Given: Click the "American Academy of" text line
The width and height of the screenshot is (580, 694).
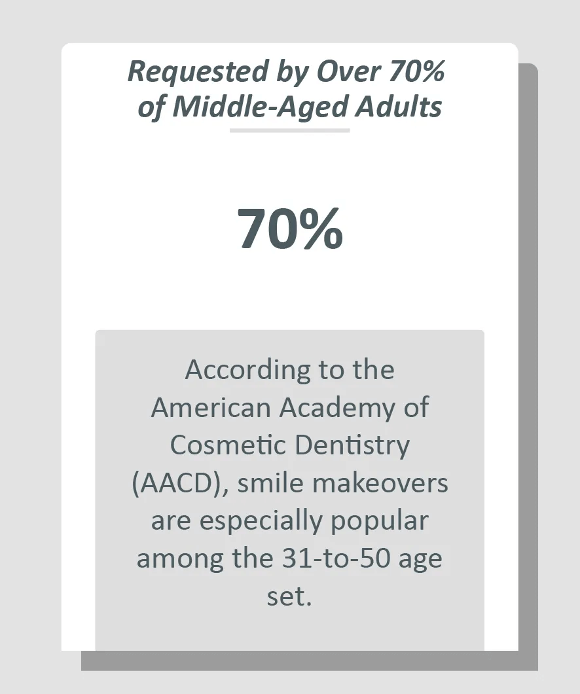Looking at the screenshot, I should click(x=290, y=408).
